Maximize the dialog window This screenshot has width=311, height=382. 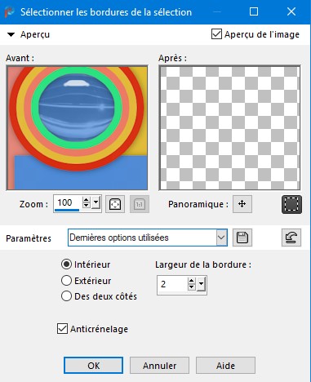(x=254, y=11)
